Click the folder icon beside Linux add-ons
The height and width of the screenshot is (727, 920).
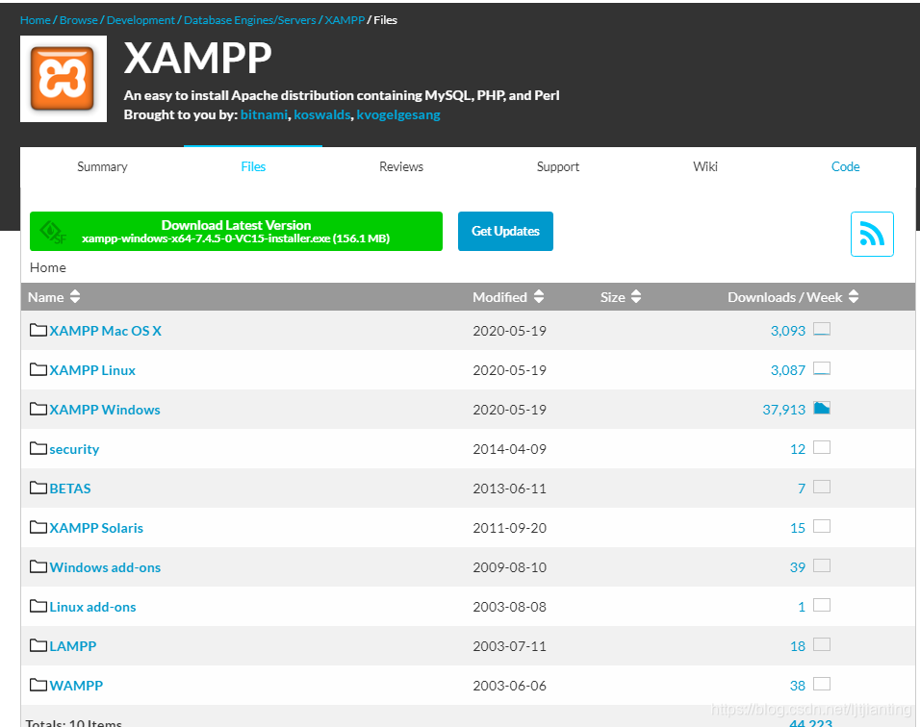[38, 606]
